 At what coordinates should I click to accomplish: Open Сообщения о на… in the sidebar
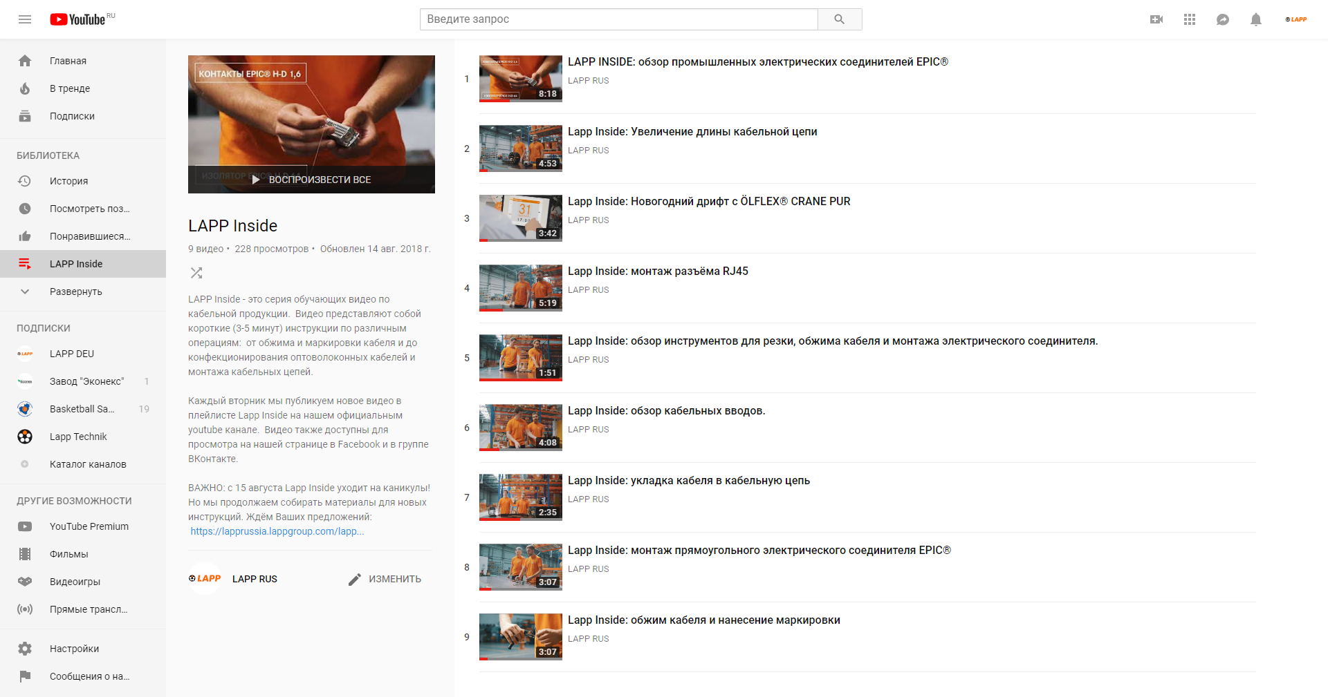pyautogui.click(x=83, y=676)
